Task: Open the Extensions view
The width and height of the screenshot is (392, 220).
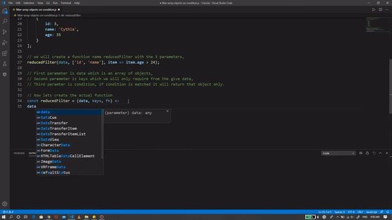Action: 5,53
